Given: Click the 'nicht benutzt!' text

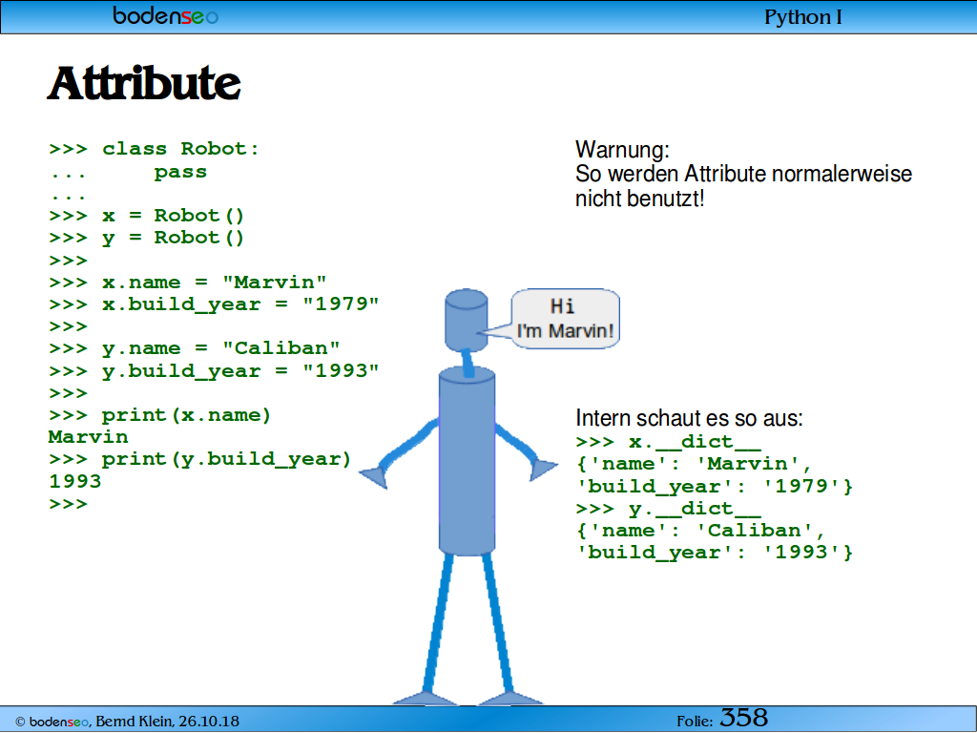Looking at the screenshot, I should click(x=640, y=199).
